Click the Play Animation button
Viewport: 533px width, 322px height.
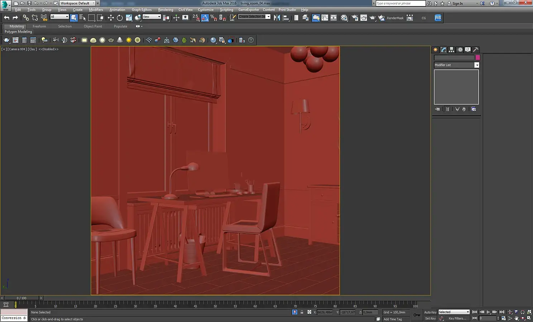[488, 312]
